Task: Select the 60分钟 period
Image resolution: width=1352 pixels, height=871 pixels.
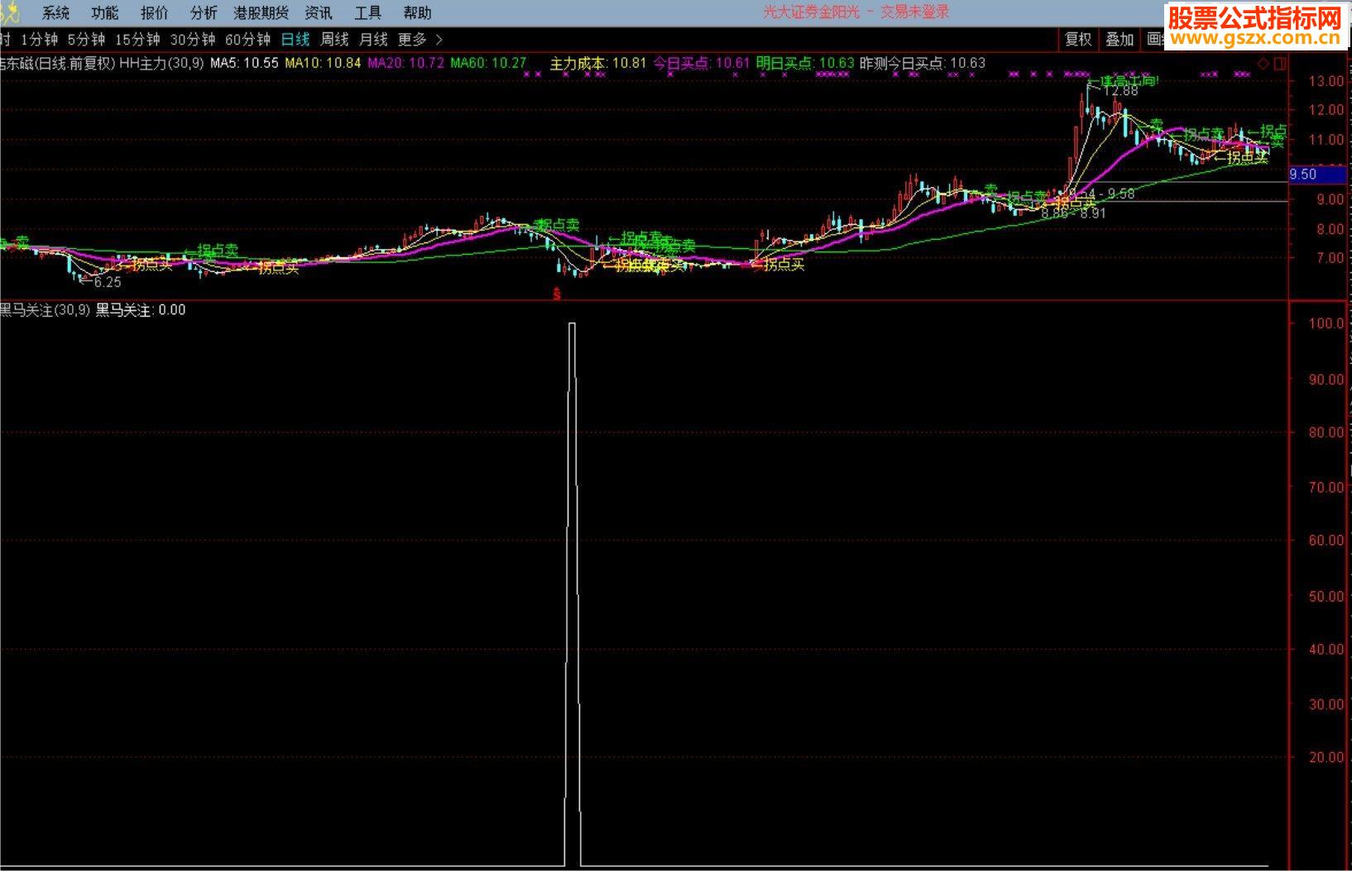Action: click(x=248, y=39)
